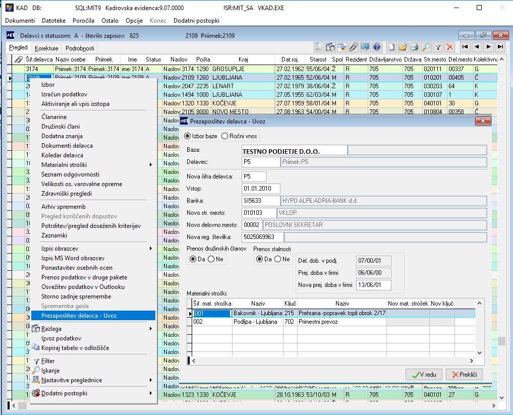Screen dimensions: 513x415
Task: Switch to the Korekture tab
Action: [46, 48]
